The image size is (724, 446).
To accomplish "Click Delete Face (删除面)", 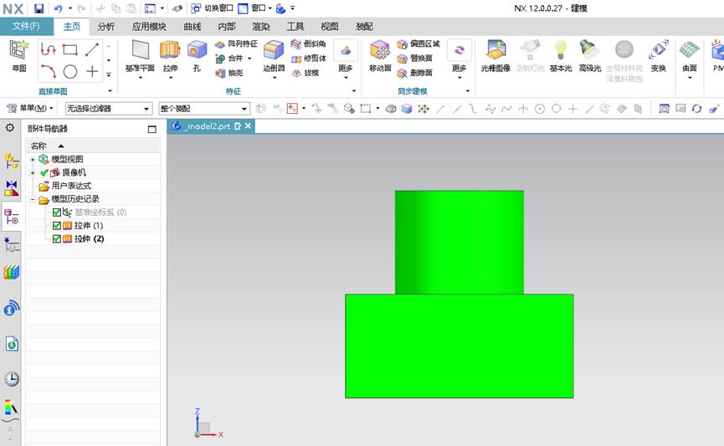I will click(414, 73).
